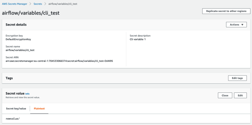This screenshot has height=125, width=252.
Task: Switch to the Secret key/value tab
Action: [x=16, y=108]
